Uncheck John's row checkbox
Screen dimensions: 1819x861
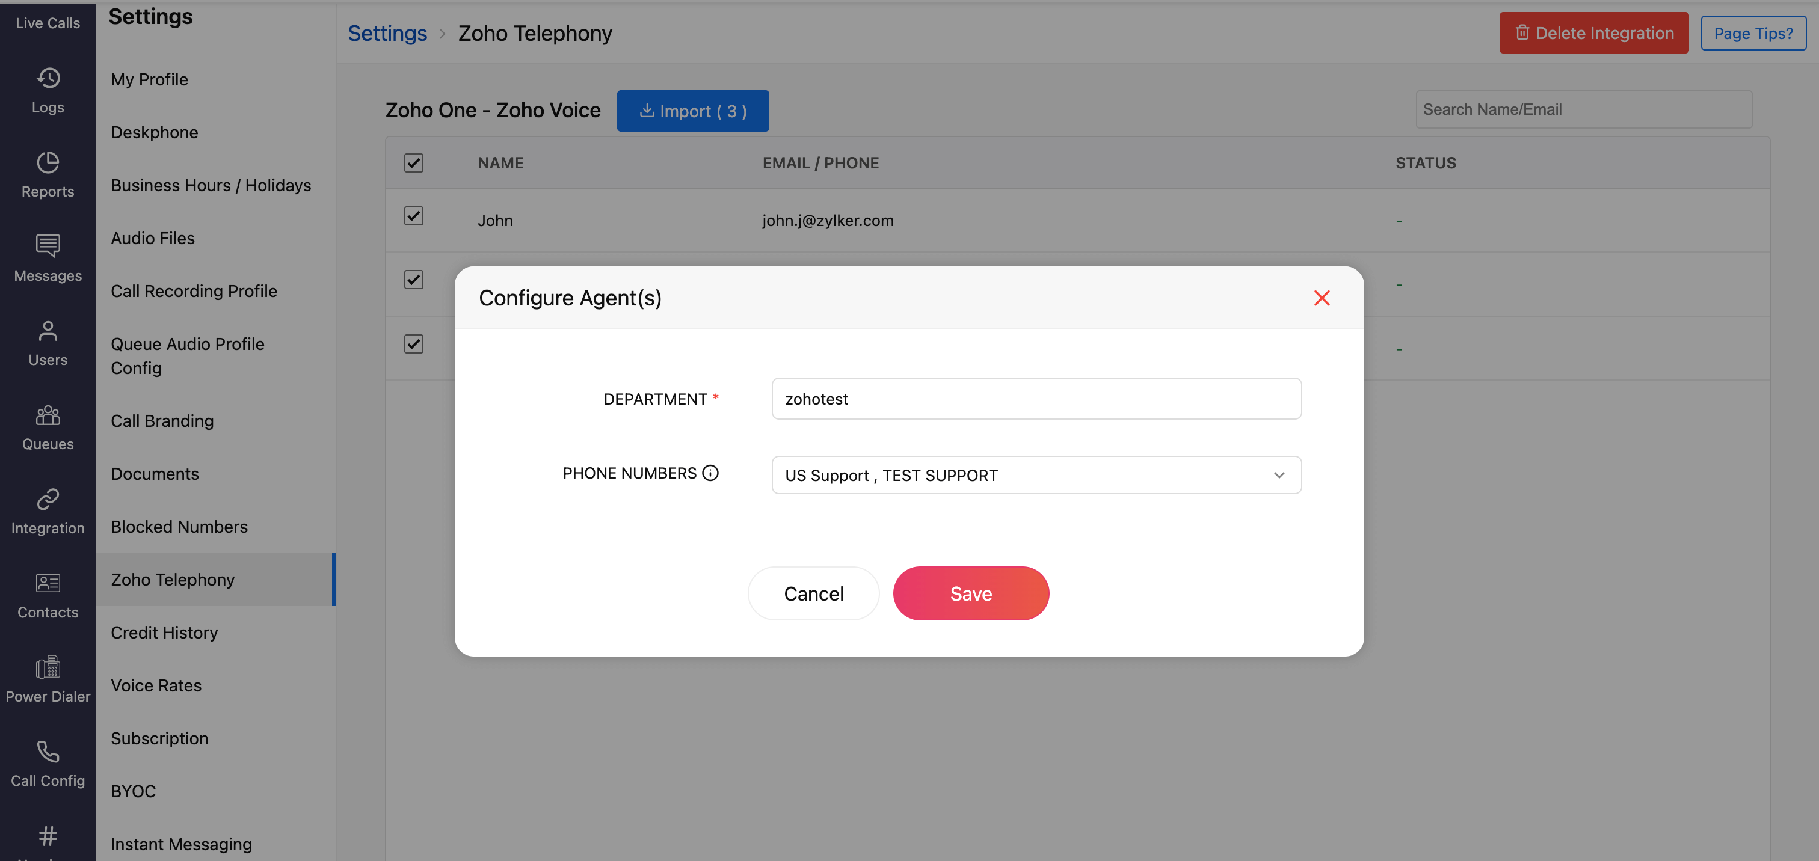(x=414, y=216)
